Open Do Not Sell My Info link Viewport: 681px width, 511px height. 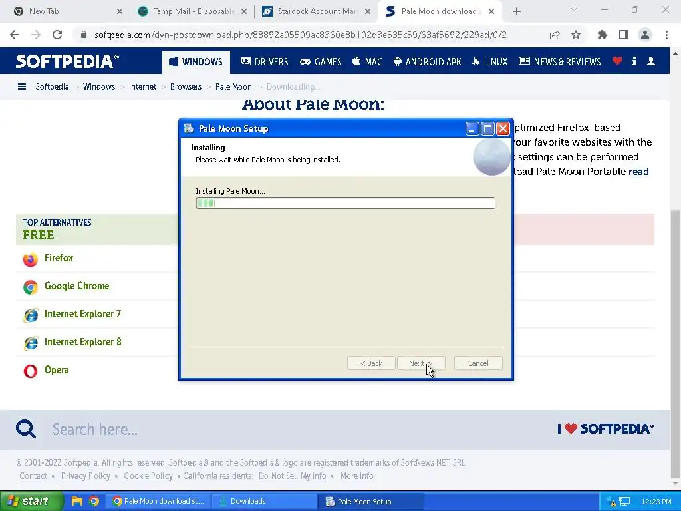pyautogui.click(x=293, y=476)
